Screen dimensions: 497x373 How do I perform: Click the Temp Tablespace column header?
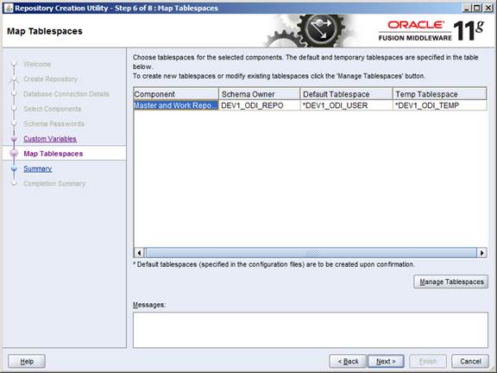tap(440, 94)
